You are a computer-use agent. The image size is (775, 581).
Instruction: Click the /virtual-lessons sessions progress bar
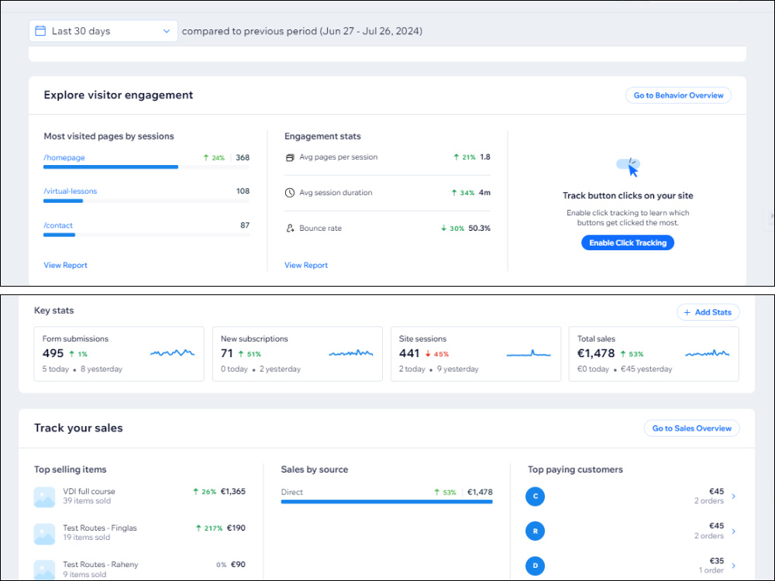pyautogui.click(x=146, y=201)
